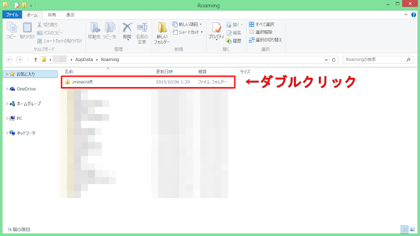Screen dimensions: 420x236
Task: Click the Up one level arrow
Action: point(35,60)
